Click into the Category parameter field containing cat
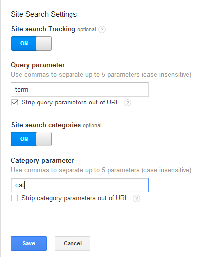 (80, 185)
